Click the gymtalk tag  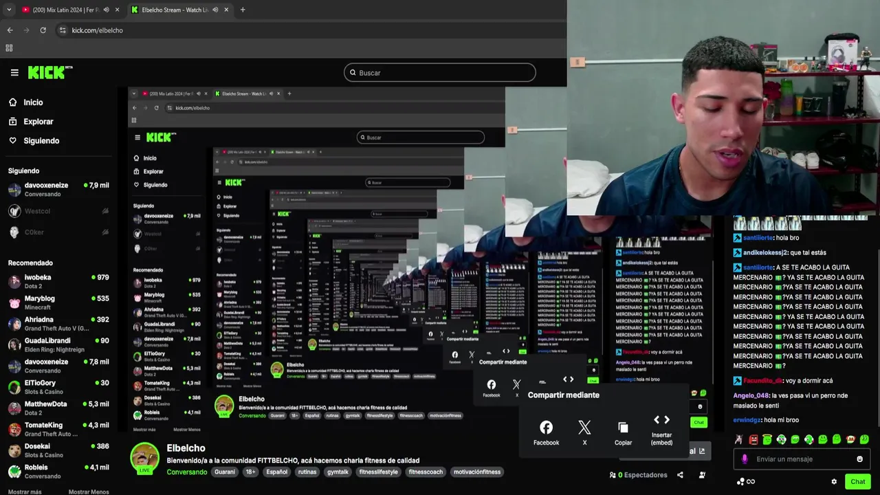[x=338, y=472]
